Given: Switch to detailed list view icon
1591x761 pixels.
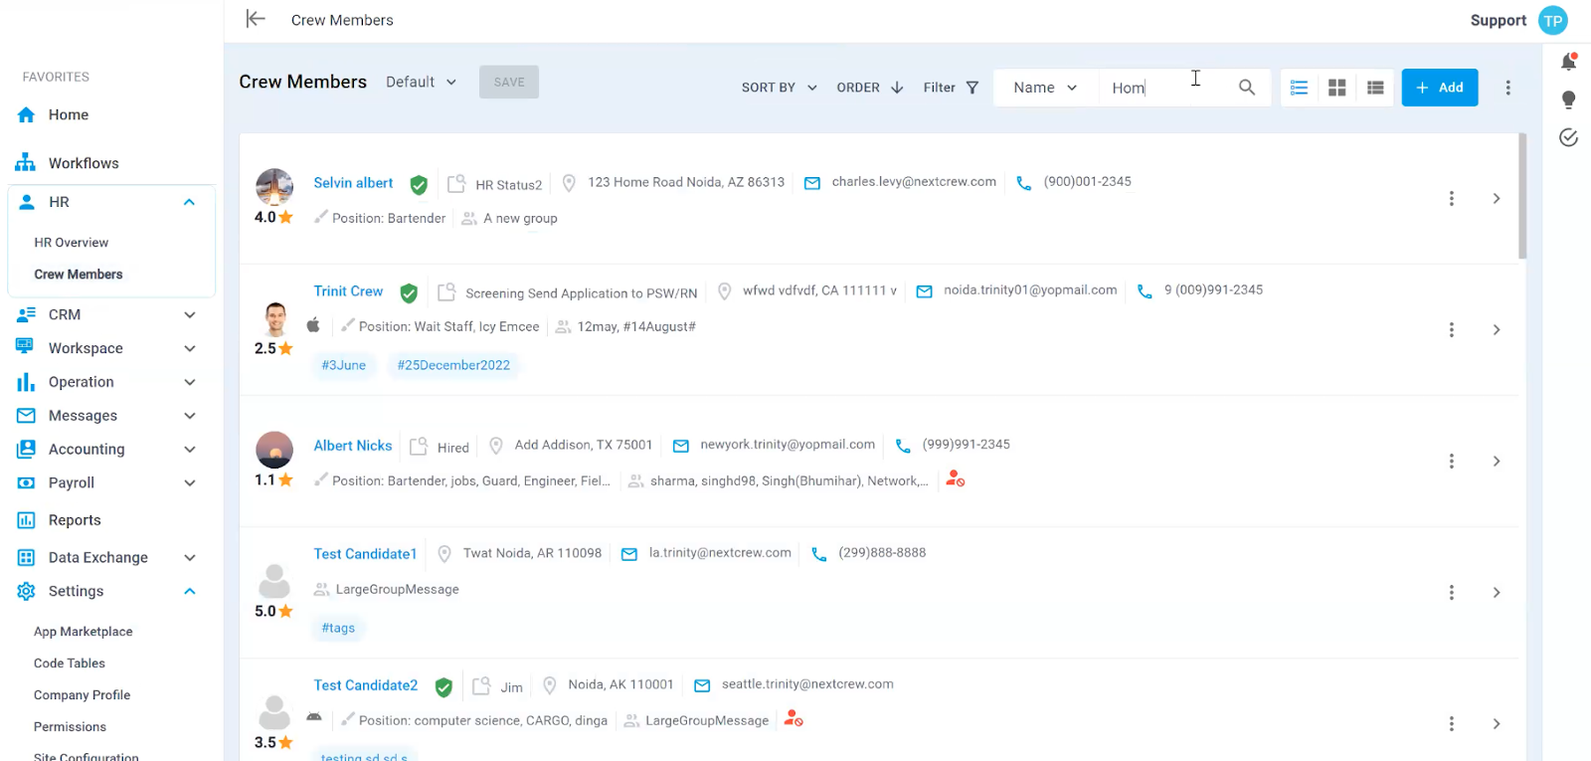Looking at the screenshot, I should tap(1299, 88).
